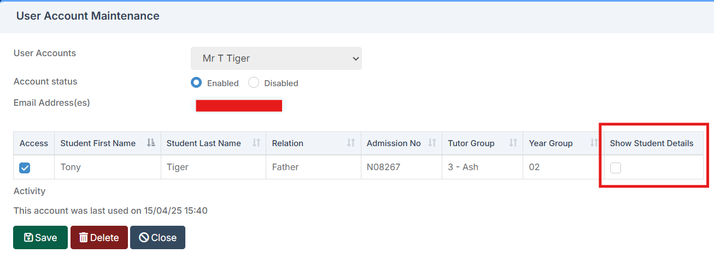Tick the Show Student Details checkbox
This screenshot has width=714, height=259.
[x=616, y=168]
